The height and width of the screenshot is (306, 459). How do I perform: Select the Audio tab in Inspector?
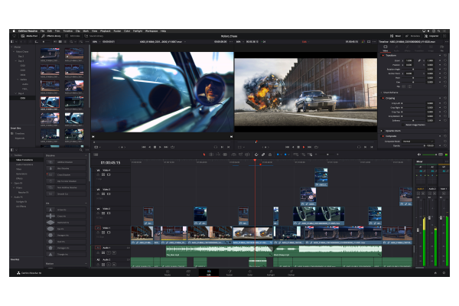coord(396,48)
